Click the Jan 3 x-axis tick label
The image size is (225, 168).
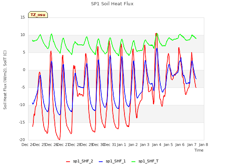[x=145, y=145]
